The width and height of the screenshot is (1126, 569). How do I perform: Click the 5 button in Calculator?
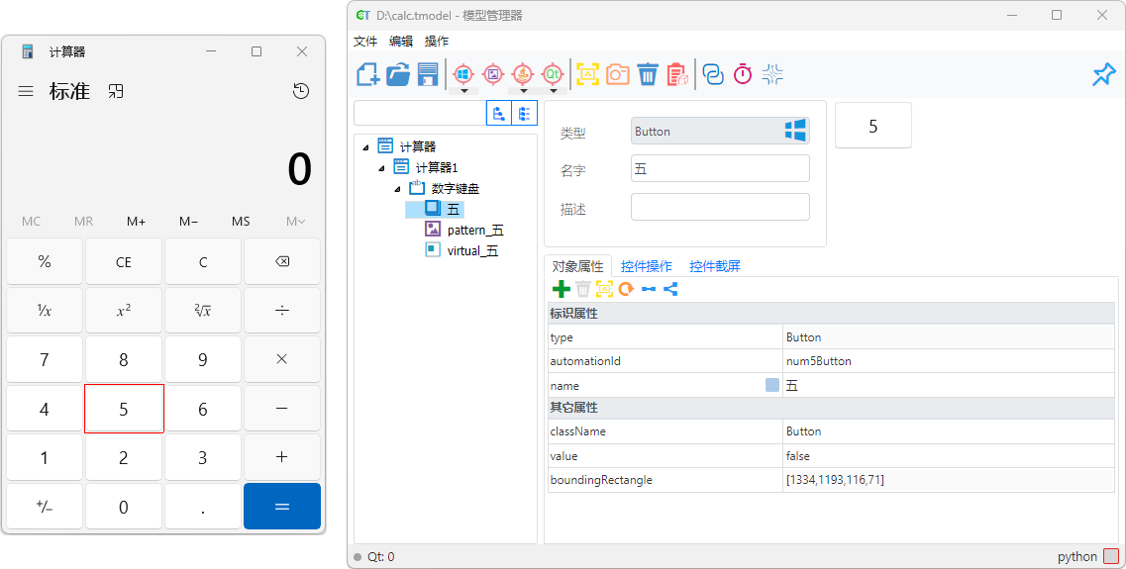[124, 409]
